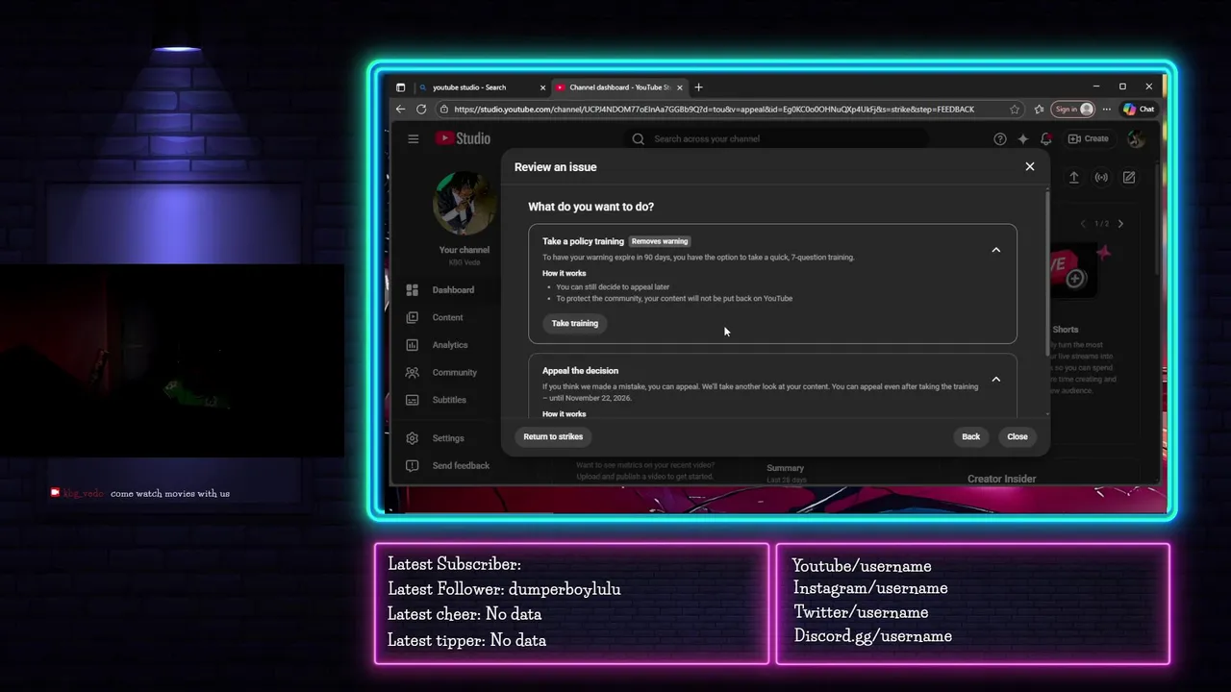Screen dimensions: 1231x692
Task: Bookmark the page with the star icon
Action: click(1015, 110)
